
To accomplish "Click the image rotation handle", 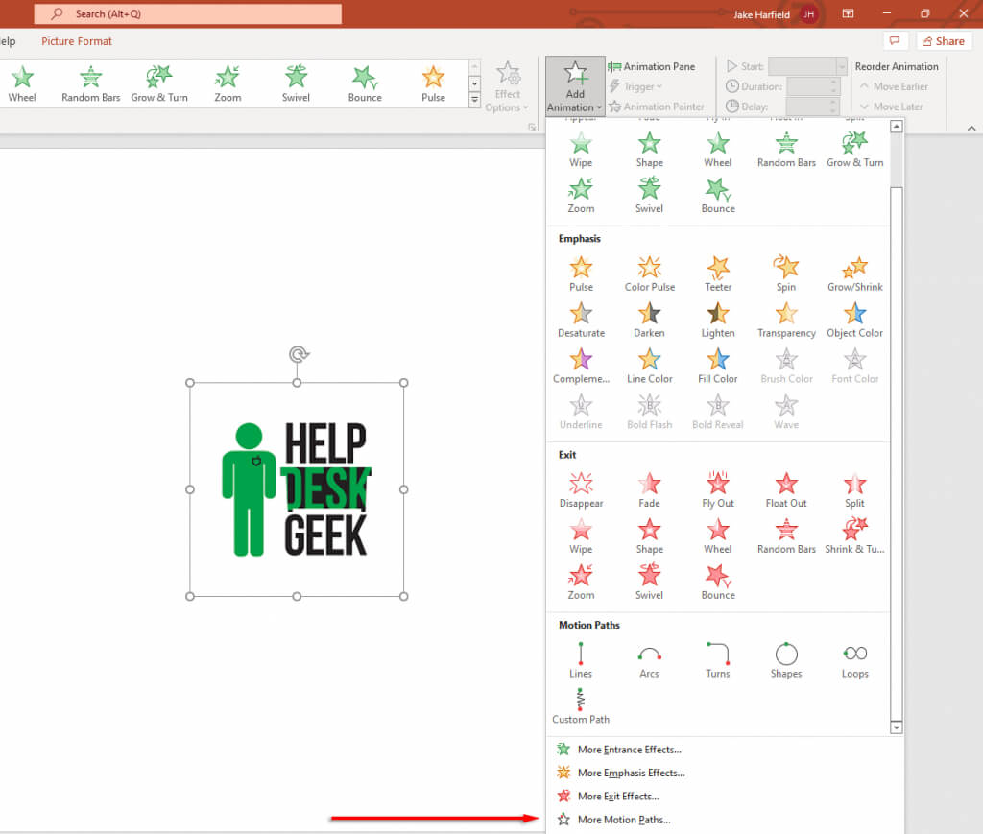I will tap(300, 354).
